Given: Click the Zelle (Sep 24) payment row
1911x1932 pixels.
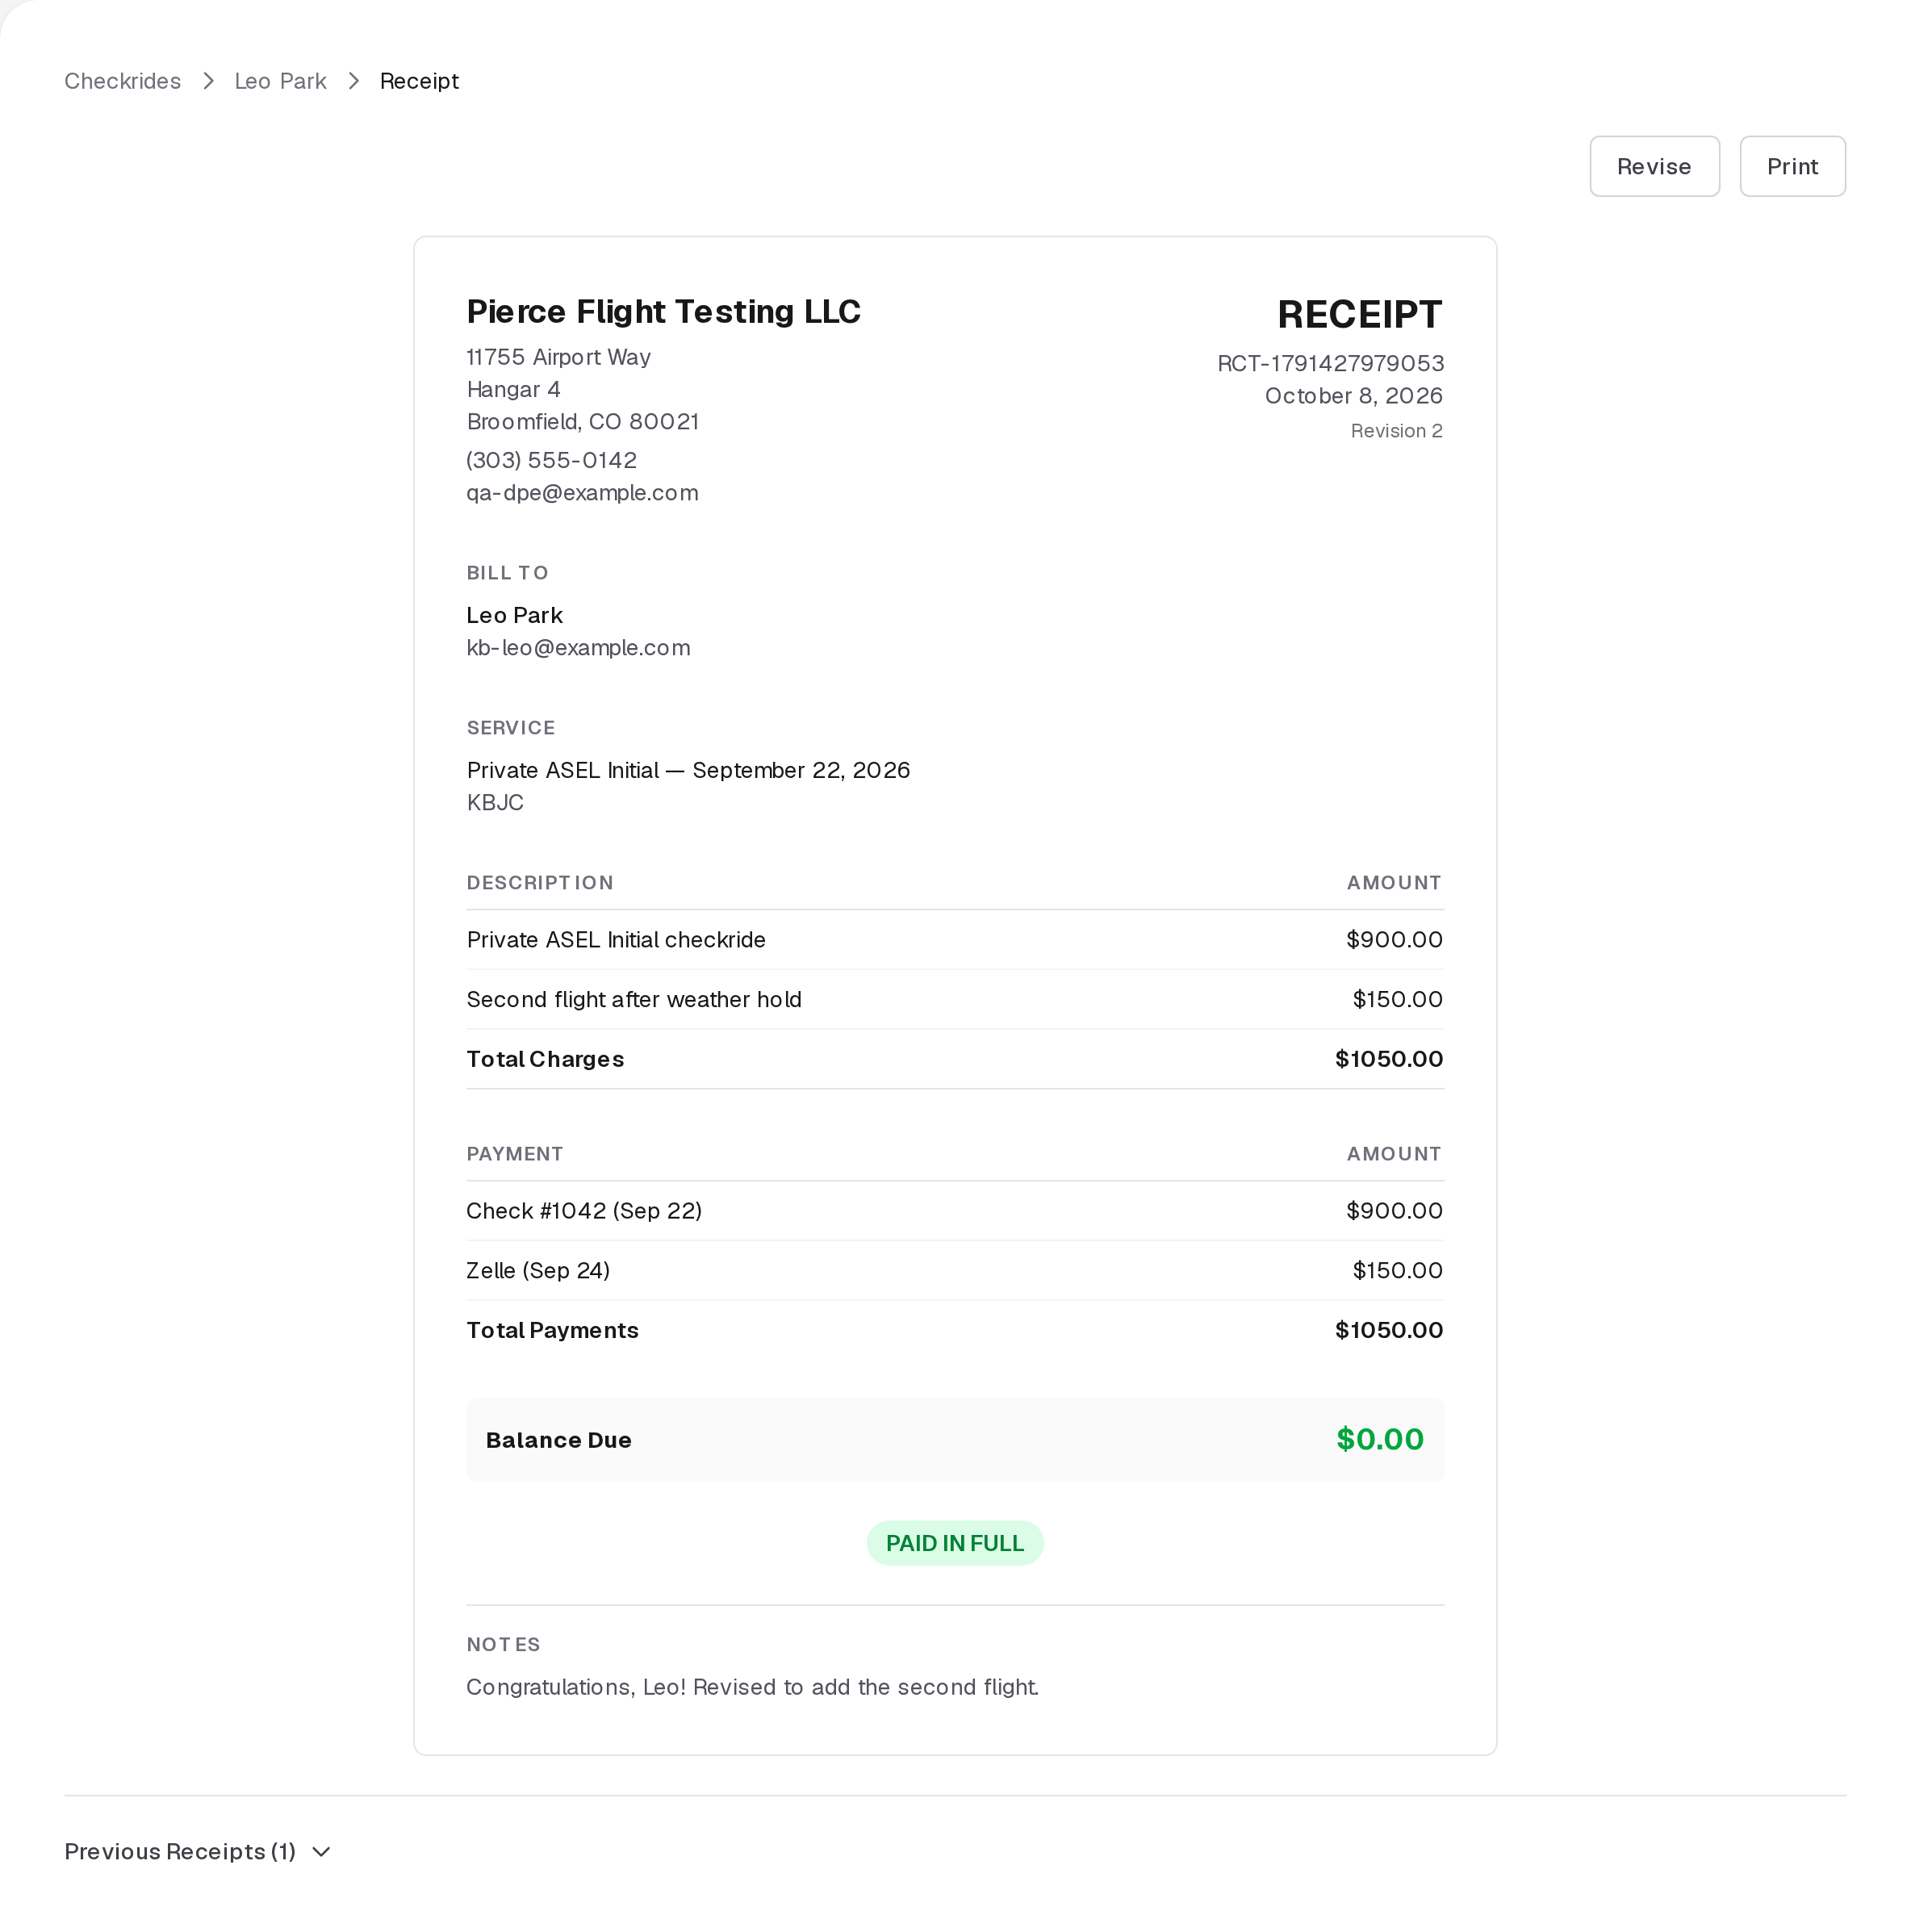Looking at the screenshot, I should [x=955, y=1271].
